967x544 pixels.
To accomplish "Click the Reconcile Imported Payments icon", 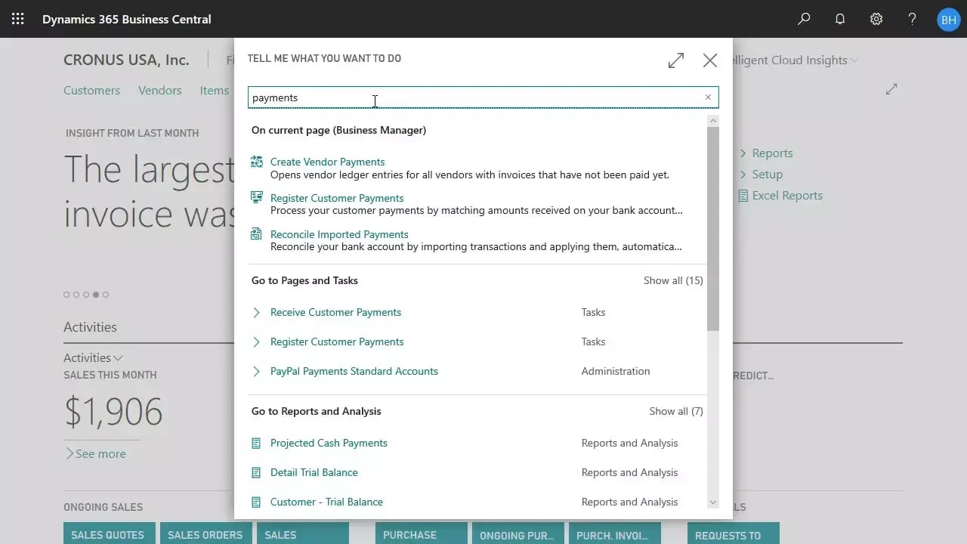I will click(x=257, y=234).
